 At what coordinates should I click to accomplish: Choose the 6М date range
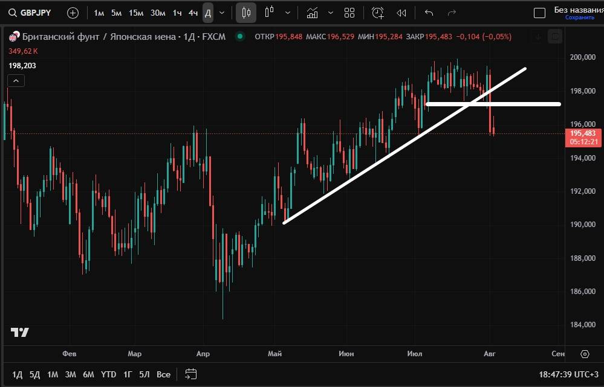[88, 374]
